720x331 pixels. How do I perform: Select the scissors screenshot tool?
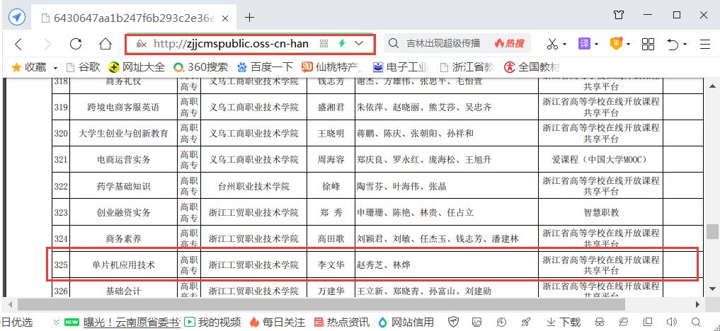pos(552,44)
